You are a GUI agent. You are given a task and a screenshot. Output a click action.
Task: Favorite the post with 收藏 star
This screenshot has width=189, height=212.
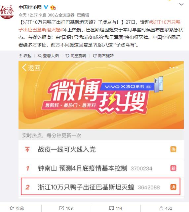coord(17,208)
